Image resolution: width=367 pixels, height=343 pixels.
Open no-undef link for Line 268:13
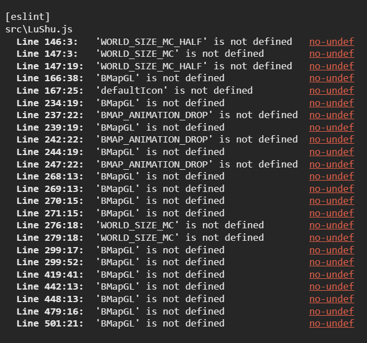pyautogui.click(x=332, y=177)
